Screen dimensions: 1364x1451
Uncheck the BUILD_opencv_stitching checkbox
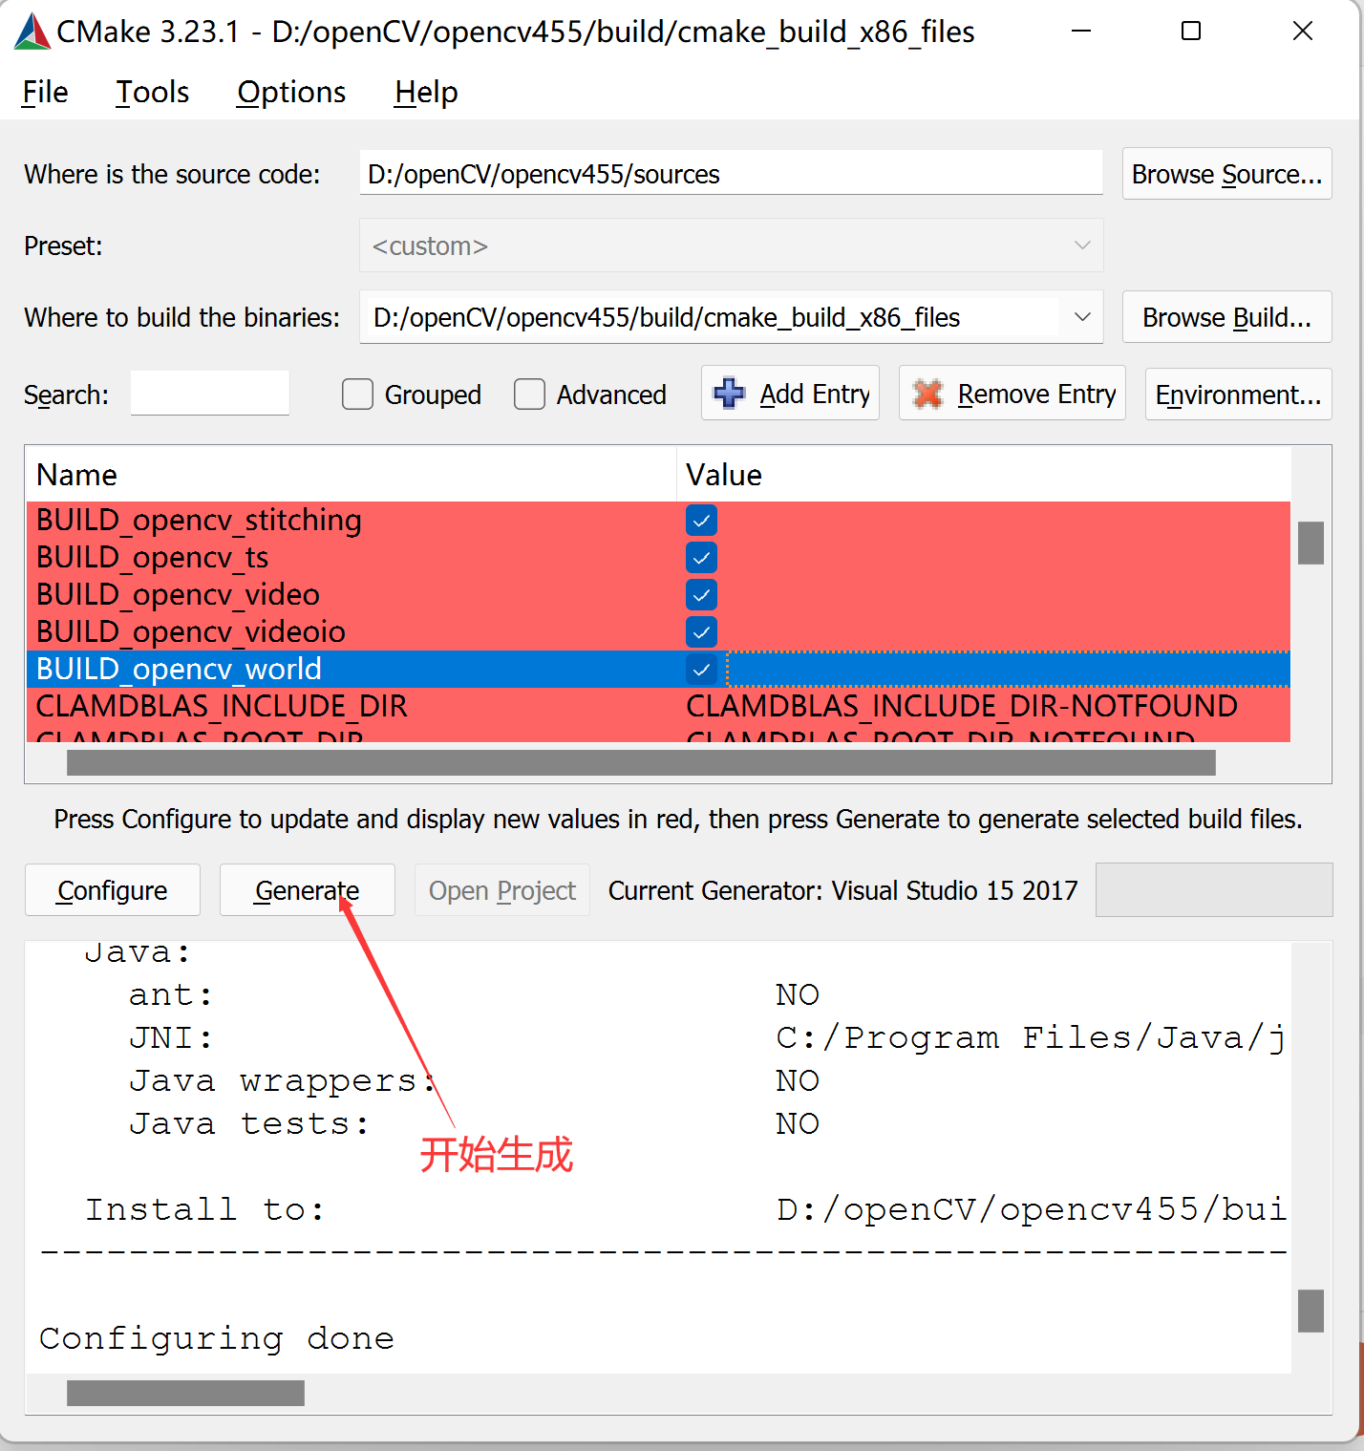701,521
